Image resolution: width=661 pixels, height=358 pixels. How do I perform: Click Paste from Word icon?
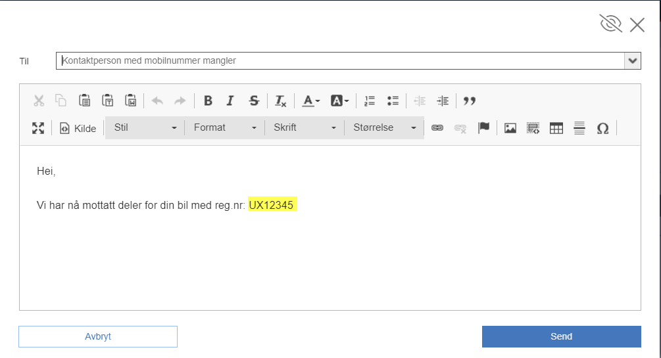[131, 101]
